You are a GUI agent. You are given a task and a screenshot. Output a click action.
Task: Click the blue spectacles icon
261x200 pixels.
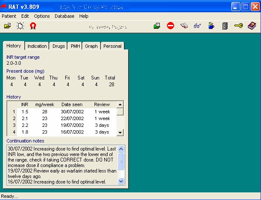197,26
